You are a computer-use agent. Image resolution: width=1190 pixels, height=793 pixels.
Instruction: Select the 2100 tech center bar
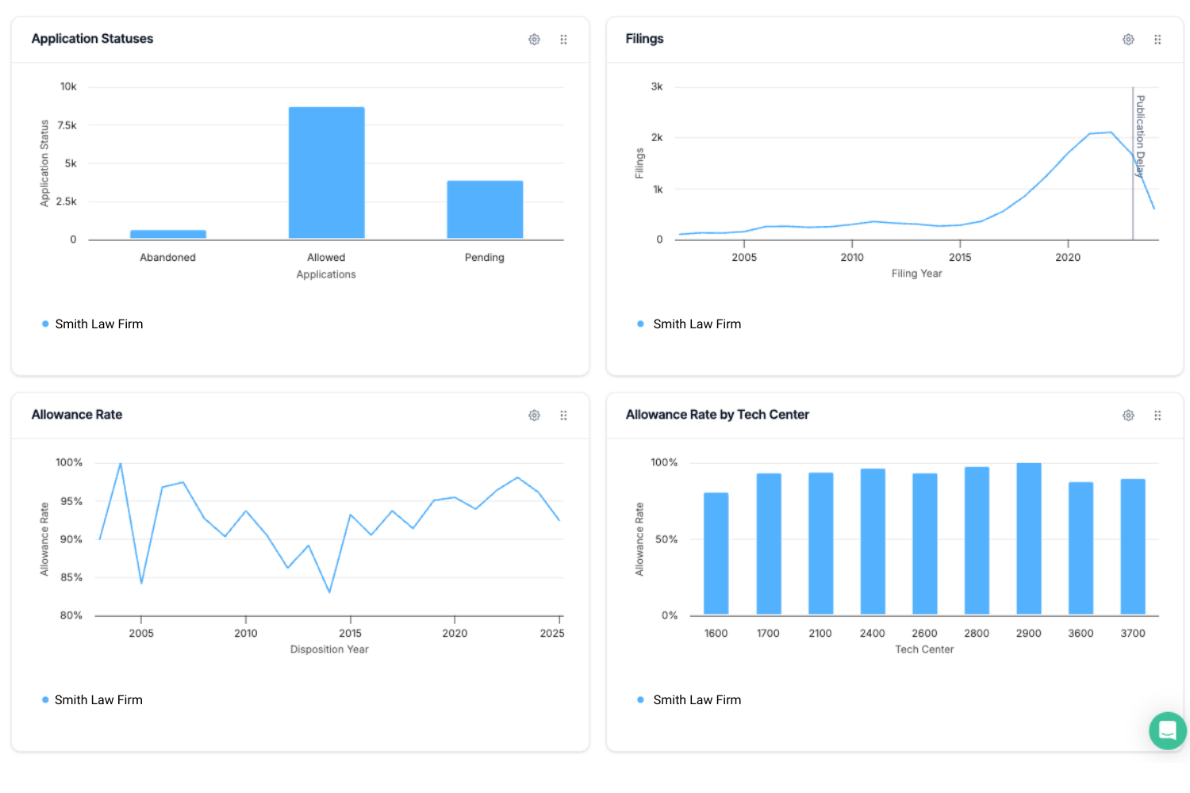coord(821,543)
